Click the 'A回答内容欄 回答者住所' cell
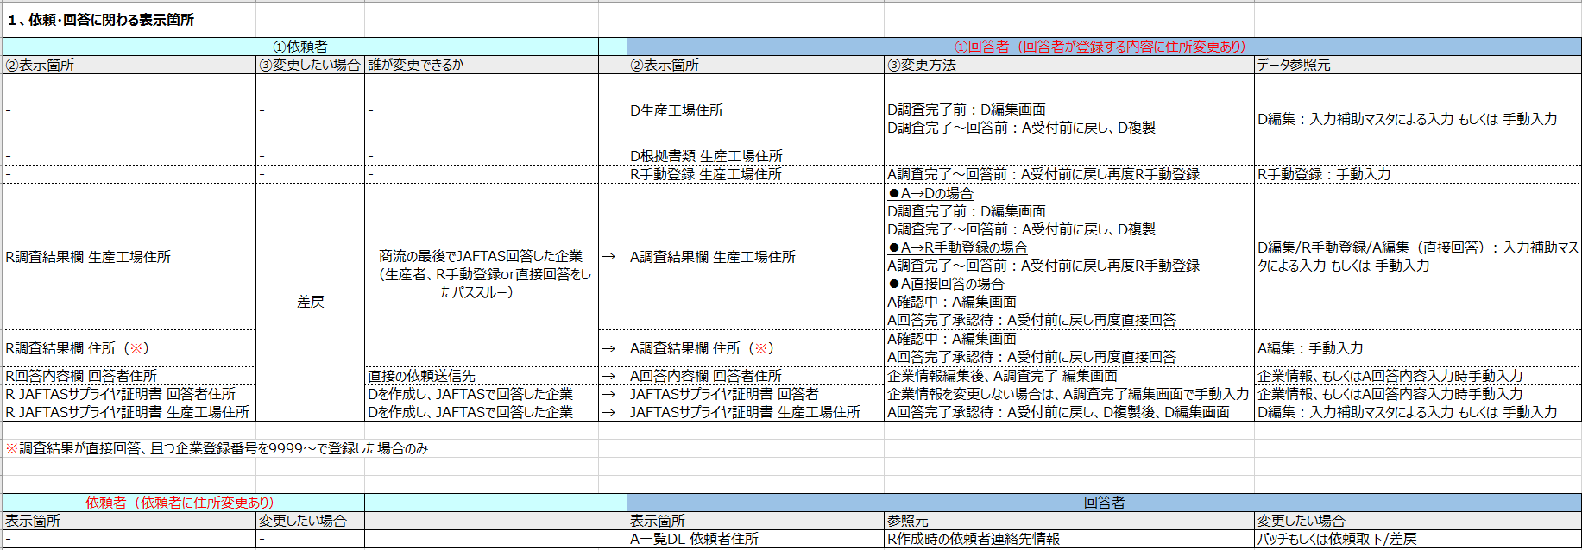This screenshot has width=1582, height=550. [x=705, y=376]
